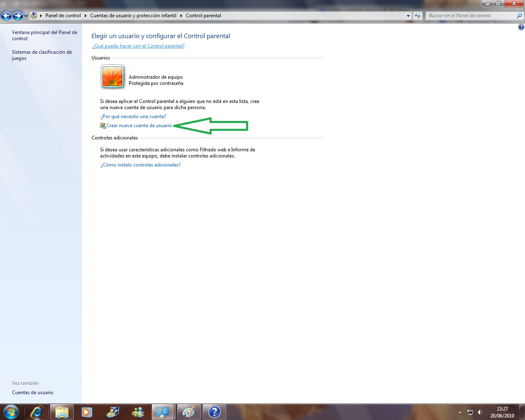Launch Paint from the taskbar
Screen dimensions: 525x420
(188, 411)
